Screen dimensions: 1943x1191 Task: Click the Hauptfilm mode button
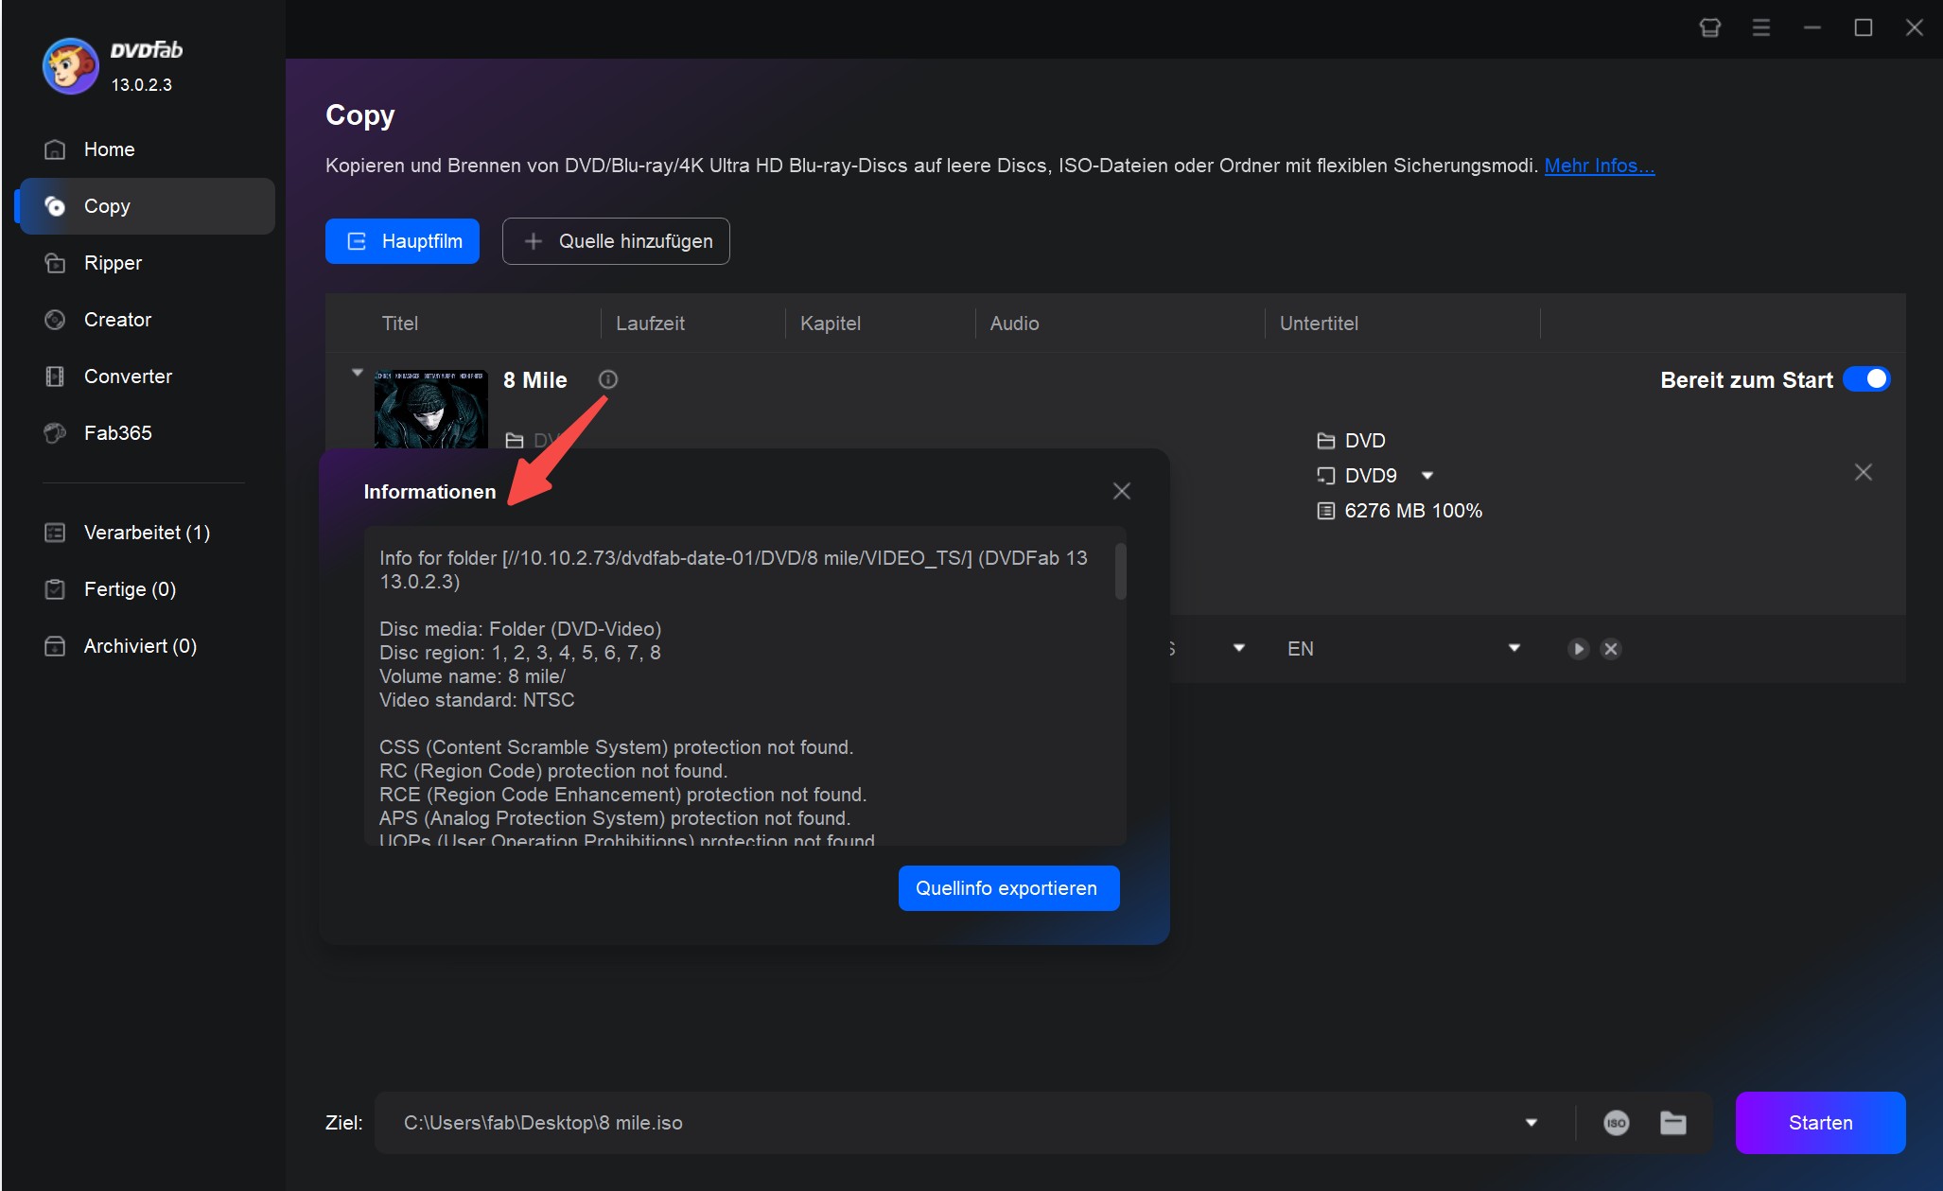[402, 241]
